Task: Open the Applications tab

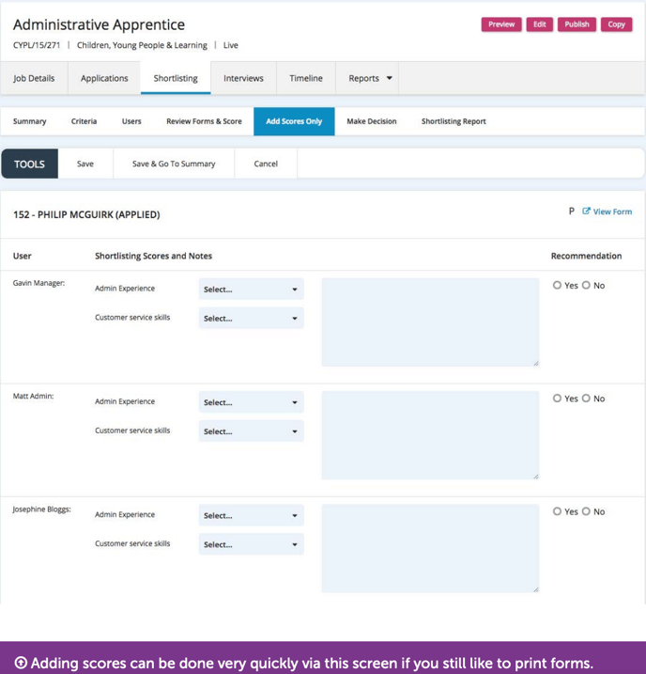Action: pos(104,78)
